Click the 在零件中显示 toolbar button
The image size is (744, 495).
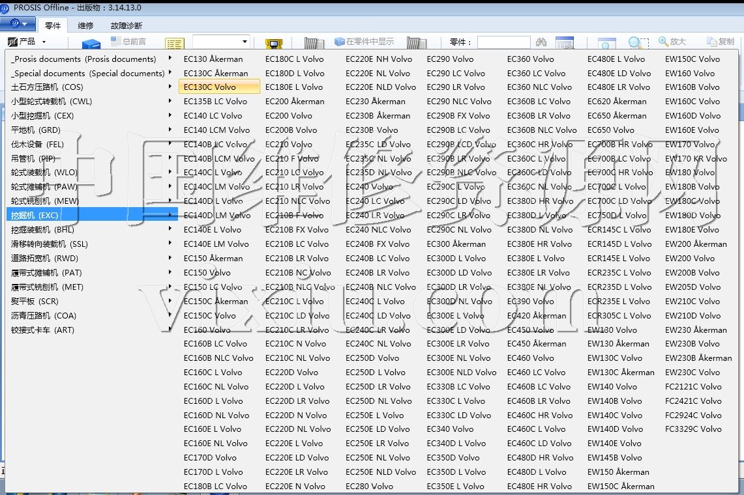point(365,42)
